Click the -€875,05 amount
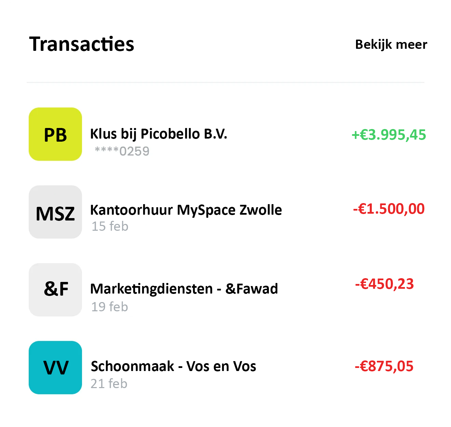The height and width of the screenshot is (427, 451). pyautogui.click(x=384, y=366)
